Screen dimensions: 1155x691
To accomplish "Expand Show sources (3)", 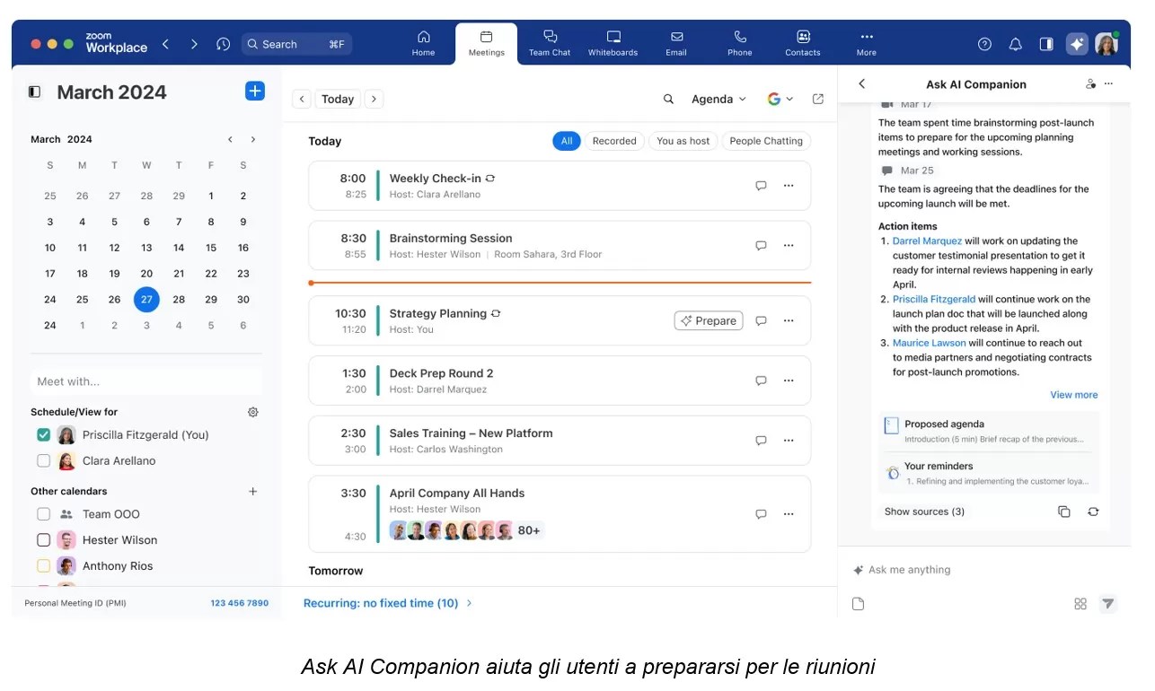I will tap(924, 512).
